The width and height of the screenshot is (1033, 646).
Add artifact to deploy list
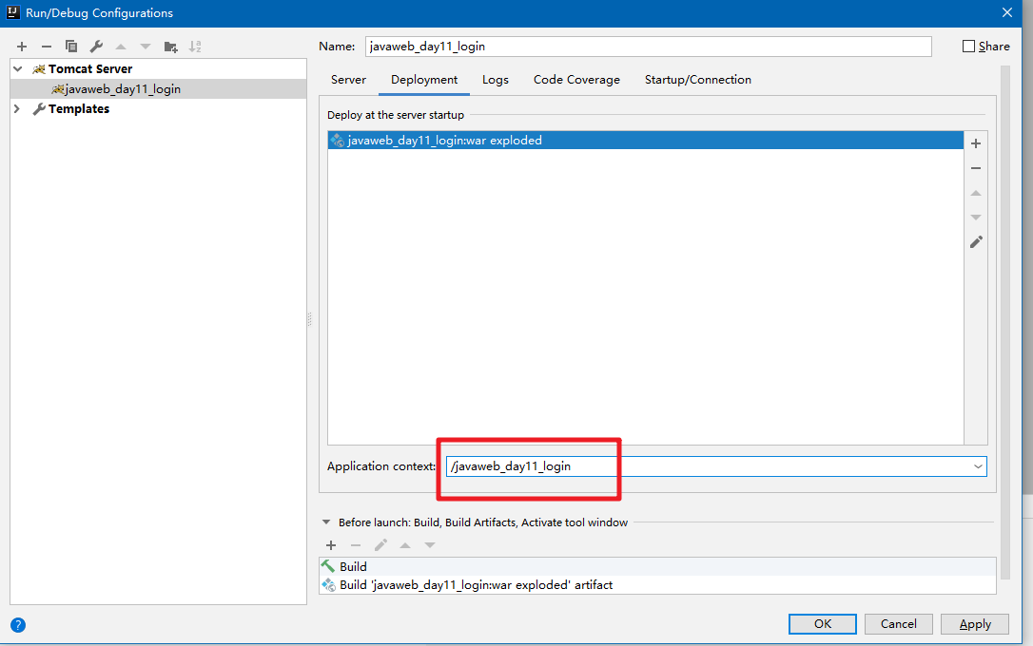[976, 143]
